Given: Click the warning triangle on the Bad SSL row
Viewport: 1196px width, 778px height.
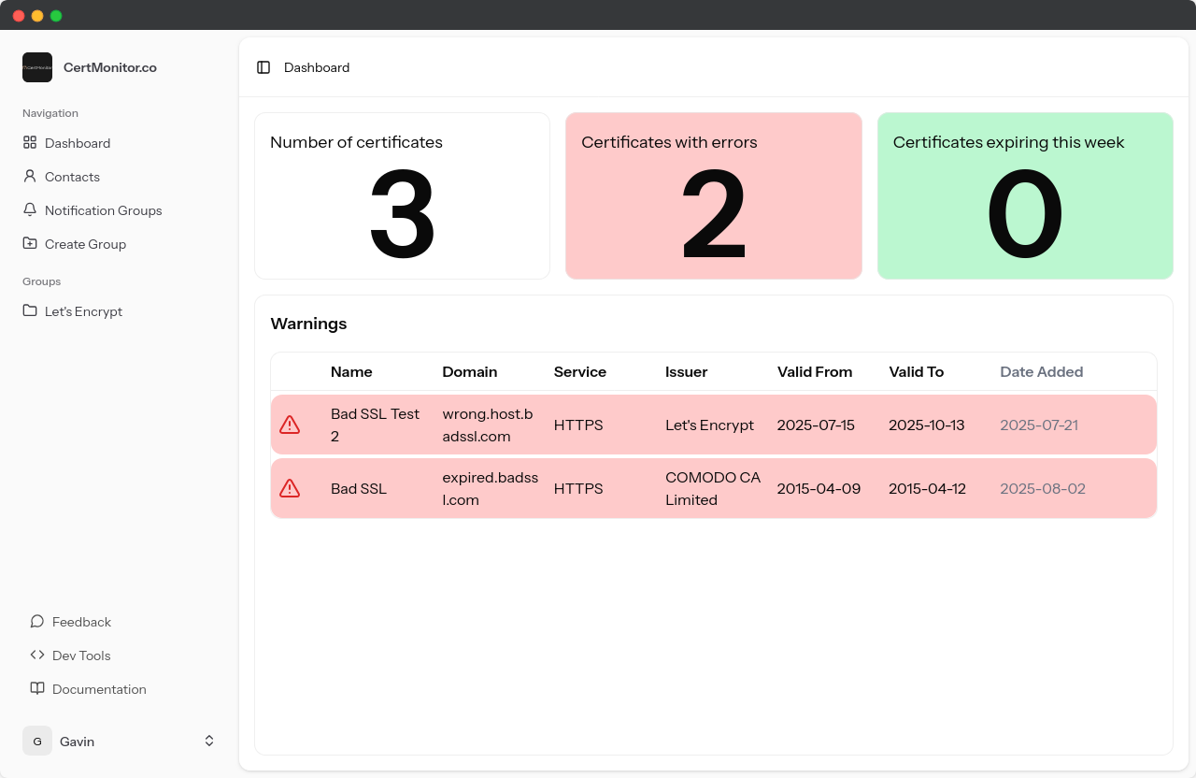Looking at the screenshot, I should click(290, 488).
